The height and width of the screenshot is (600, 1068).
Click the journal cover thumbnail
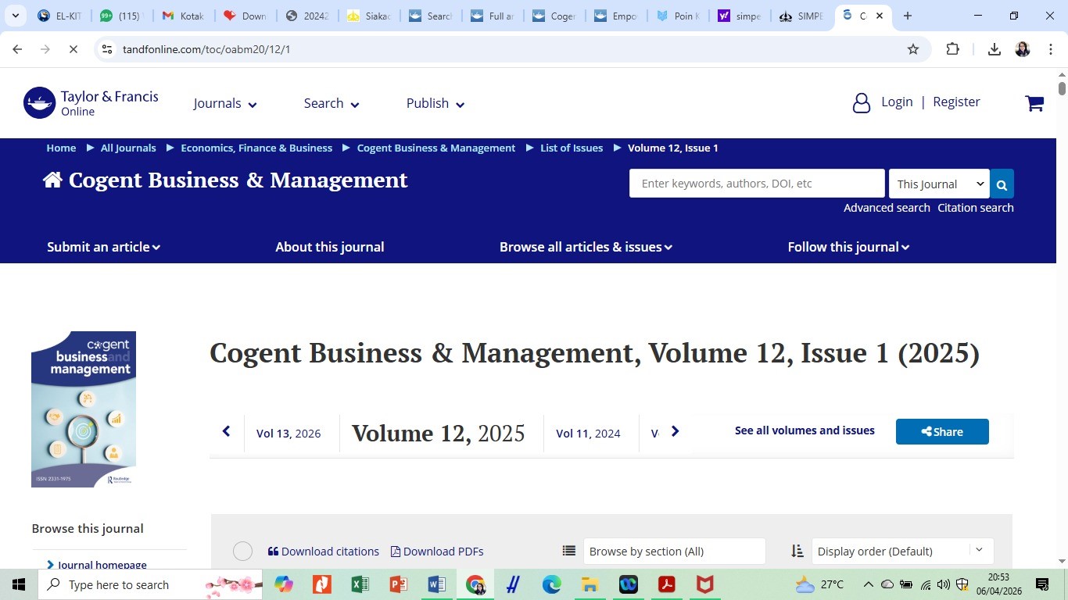point(84,409)
